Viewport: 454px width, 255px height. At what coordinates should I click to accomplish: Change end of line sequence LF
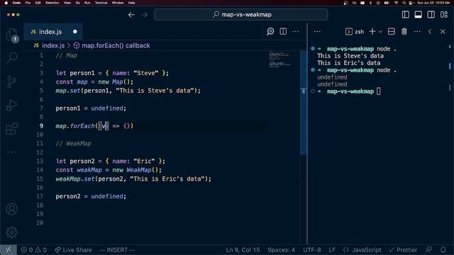point(332,250)
